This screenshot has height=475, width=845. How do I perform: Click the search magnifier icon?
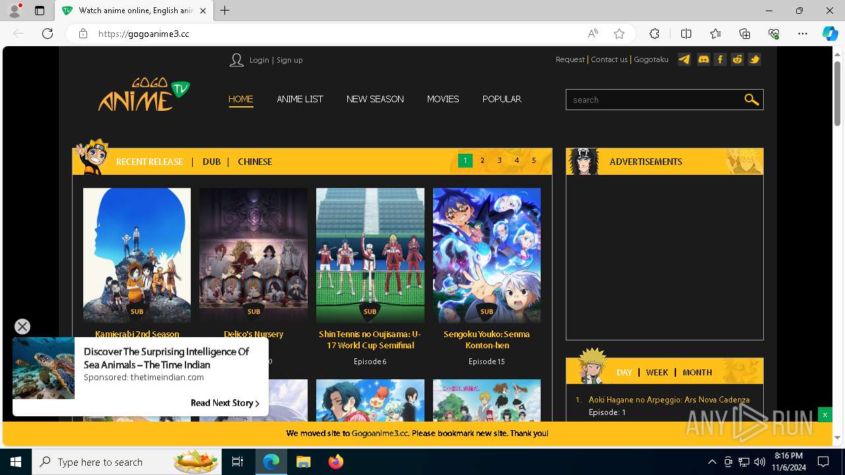(751, 100)
